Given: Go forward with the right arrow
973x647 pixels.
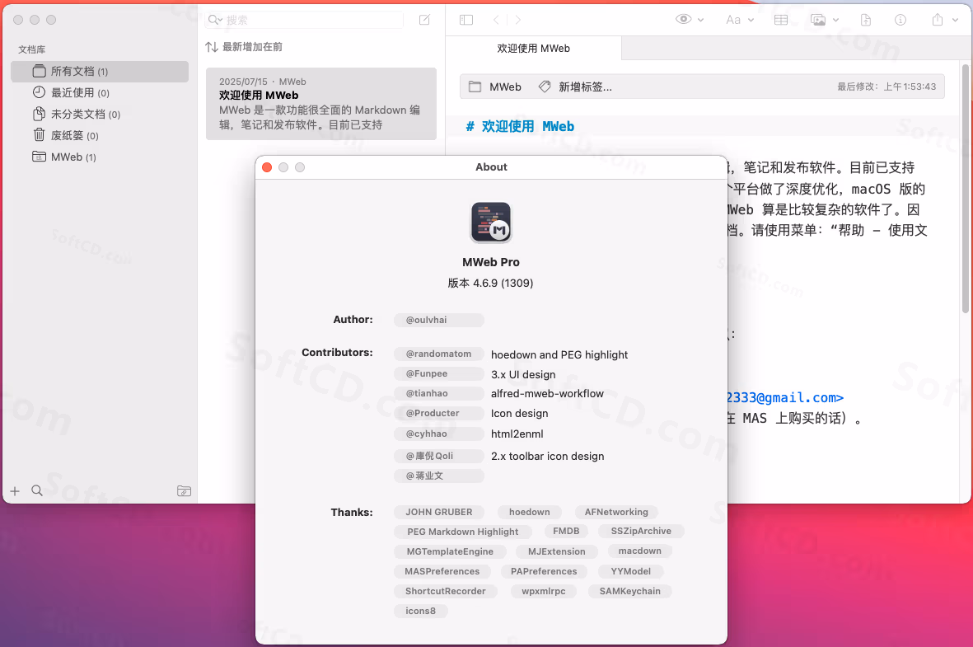Looking at the screenshot, I should (518, 20).
